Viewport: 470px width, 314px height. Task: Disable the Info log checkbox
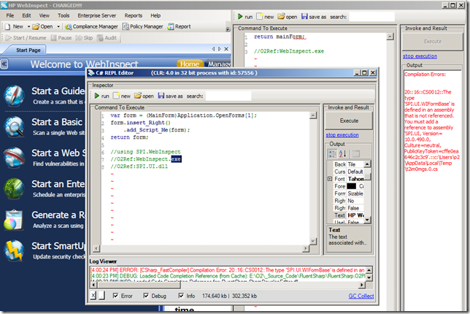coord(182,295)
